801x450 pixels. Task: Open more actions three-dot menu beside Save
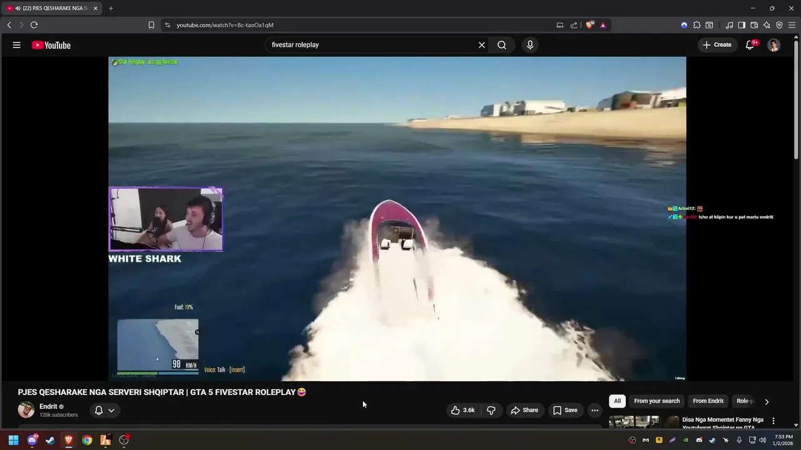(x=594, y=410)
